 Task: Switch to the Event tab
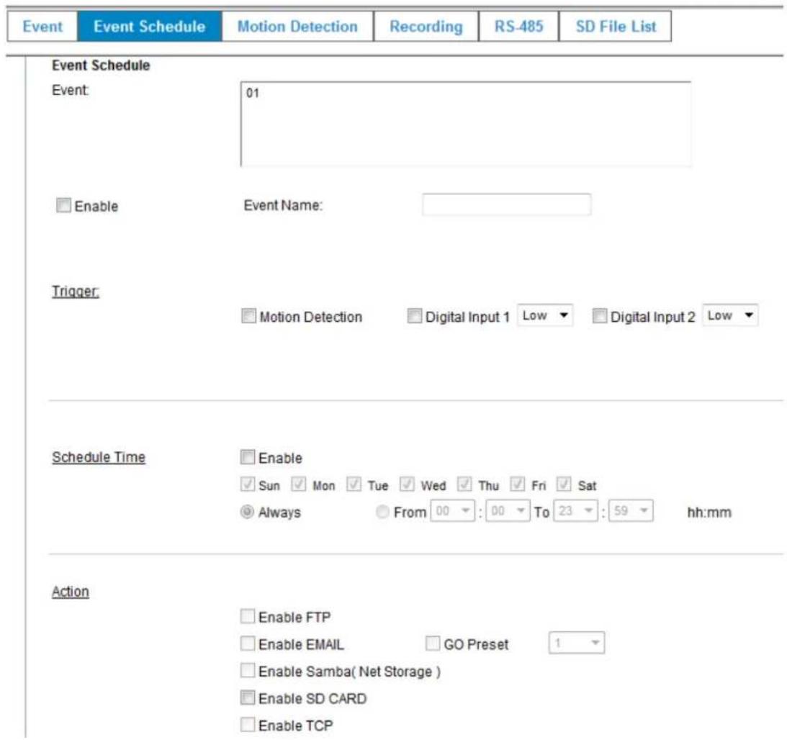(42, 26)
